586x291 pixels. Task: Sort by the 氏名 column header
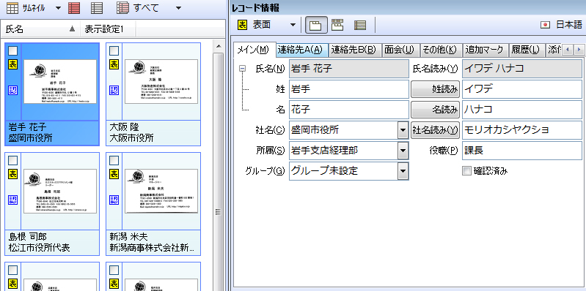(x=41, y=29)
